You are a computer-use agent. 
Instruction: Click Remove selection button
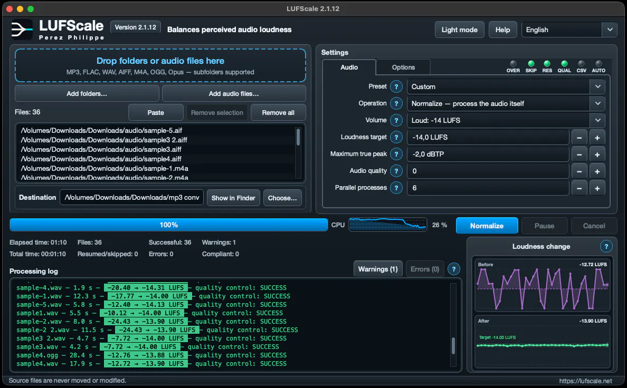[x=217, y=113]
